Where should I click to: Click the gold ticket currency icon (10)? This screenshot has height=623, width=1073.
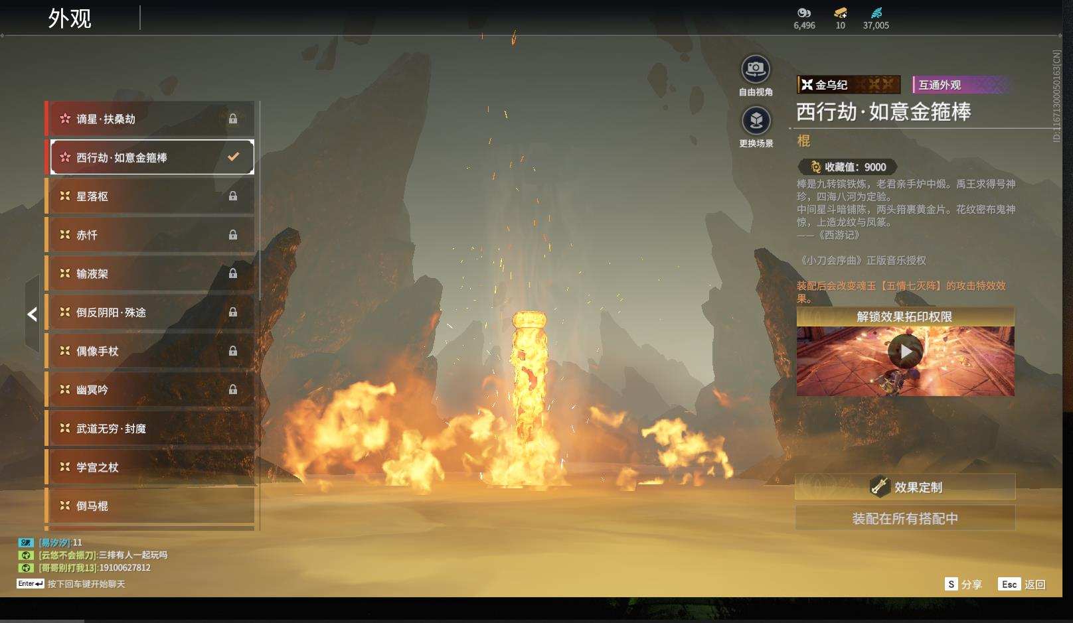tap(841, 13)
